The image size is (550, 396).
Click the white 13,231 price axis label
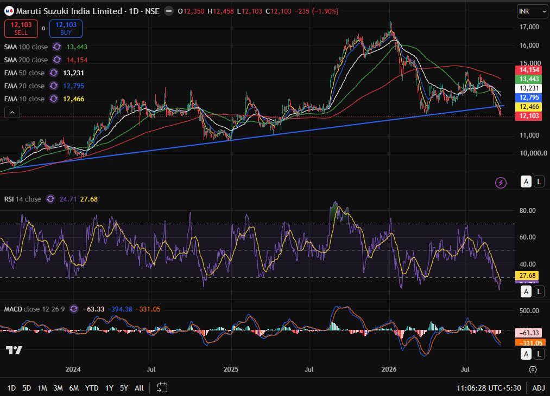pyautogui.click(x=529, y=88)
